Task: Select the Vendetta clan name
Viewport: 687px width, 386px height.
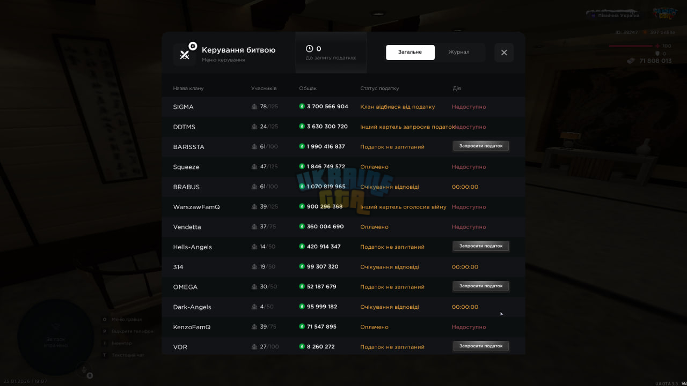Action: pos(187,227)
